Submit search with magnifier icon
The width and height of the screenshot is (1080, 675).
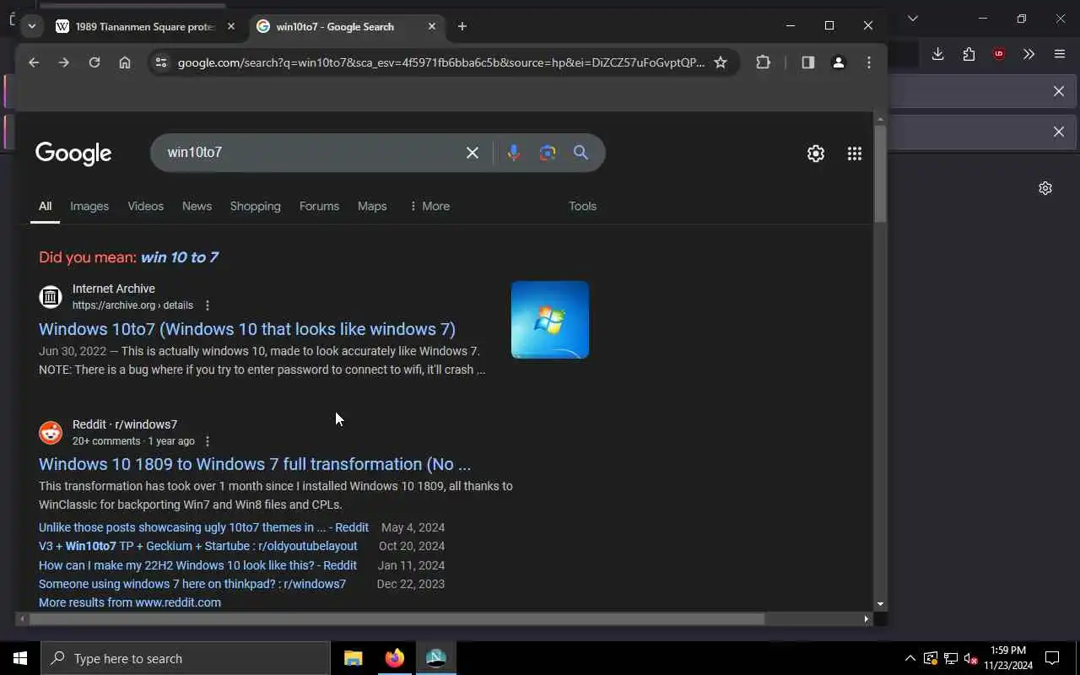pyautogui.click(x=580, y=153)
